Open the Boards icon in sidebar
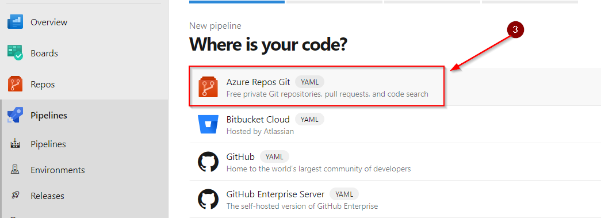This screenshot has width=601, height=218. [x=15, y=53]
